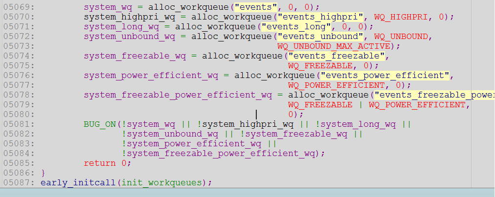This screenshot has height=197, width=495.
Task: Click the "events_freezable" string
Action: (x=336, y=56)
